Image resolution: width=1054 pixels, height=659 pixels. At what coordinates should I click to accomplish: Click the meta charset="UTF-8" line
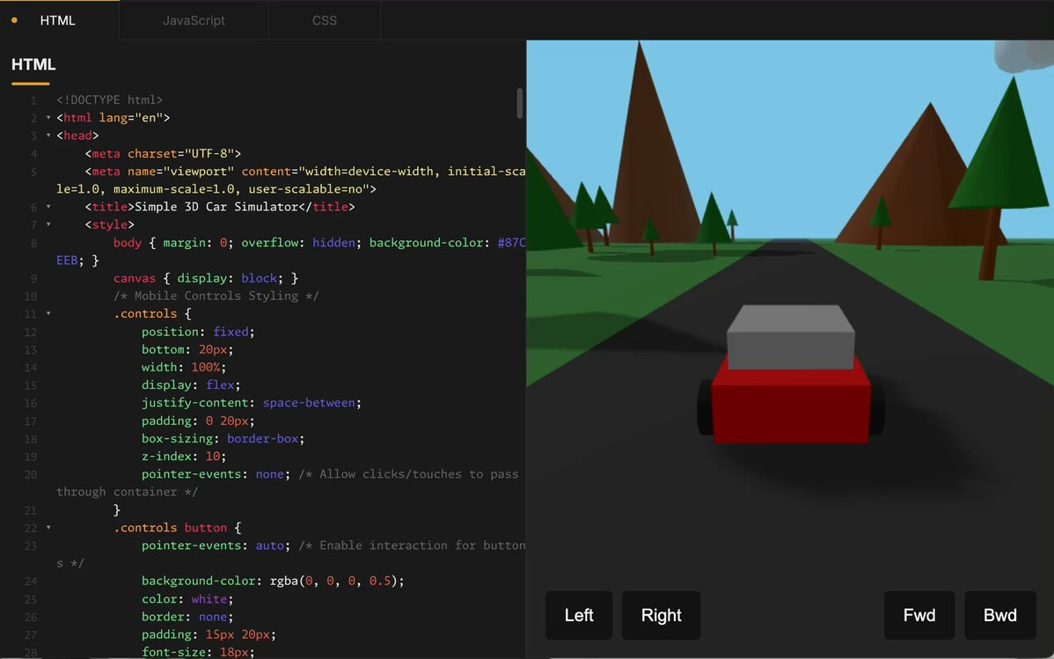coord(163,153)
